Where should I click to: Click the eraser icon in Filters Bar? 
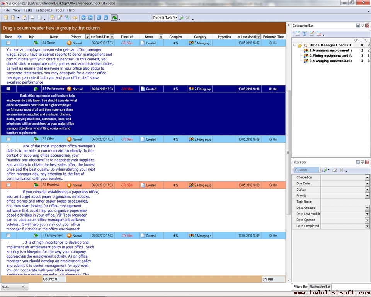coord(335,170)
